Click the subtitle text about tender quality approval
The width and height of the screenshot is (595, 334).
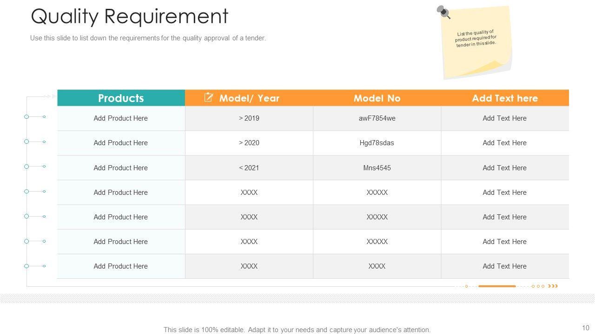[148, 38]
